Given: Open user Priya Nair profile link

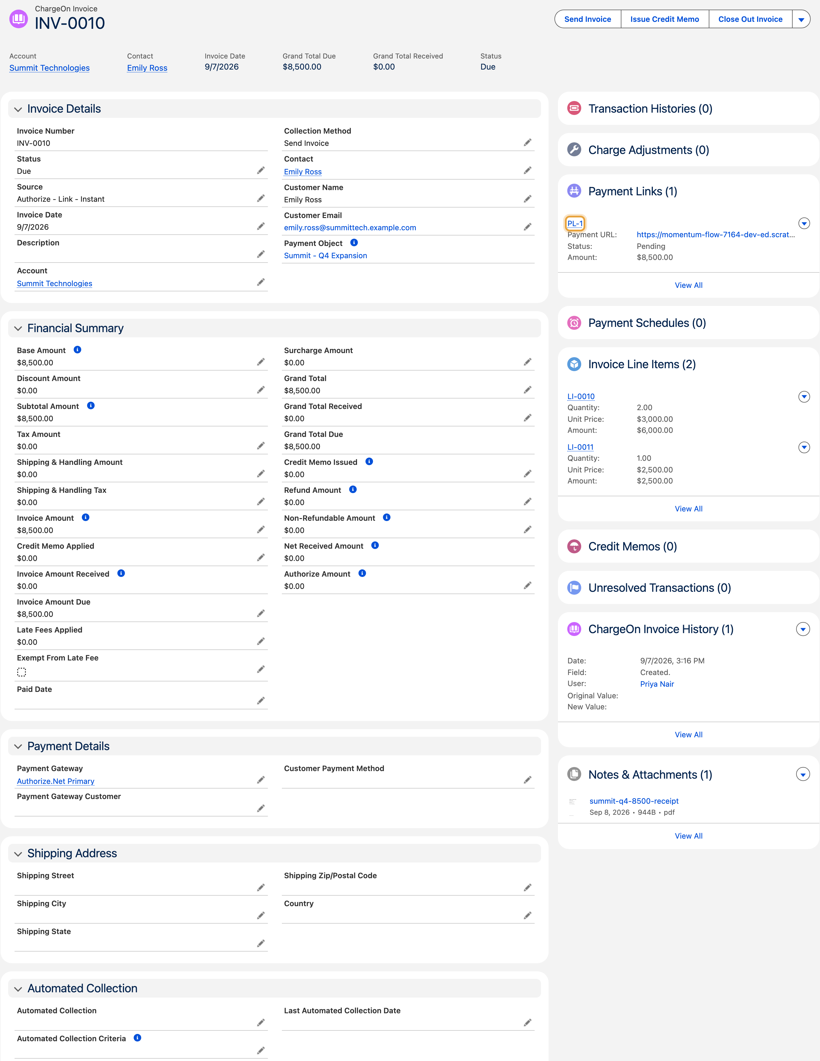Looking at the screenshot, I should tap(657, 684).
